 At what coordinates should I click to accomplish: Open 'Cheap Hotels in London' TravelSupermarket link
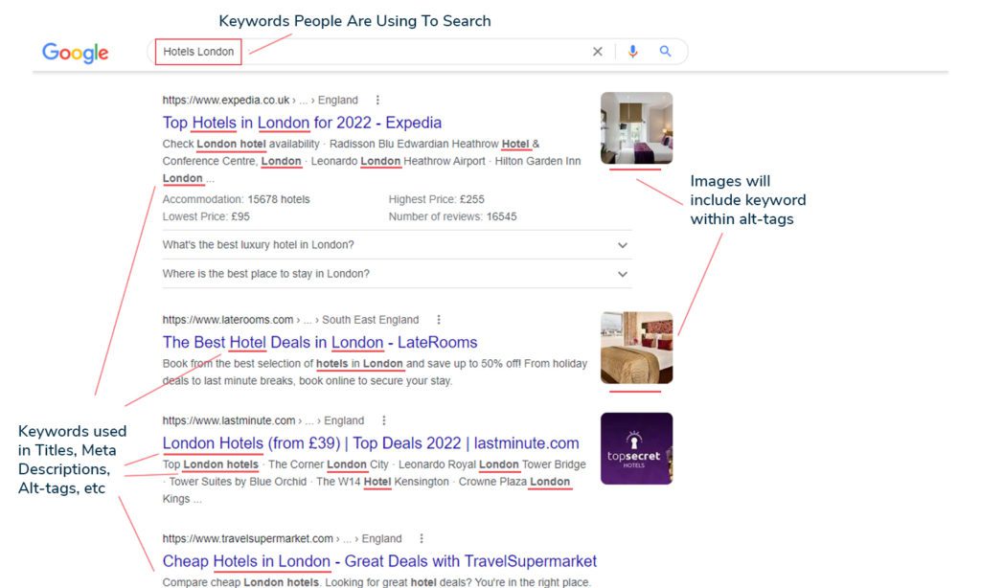point(379,561)
